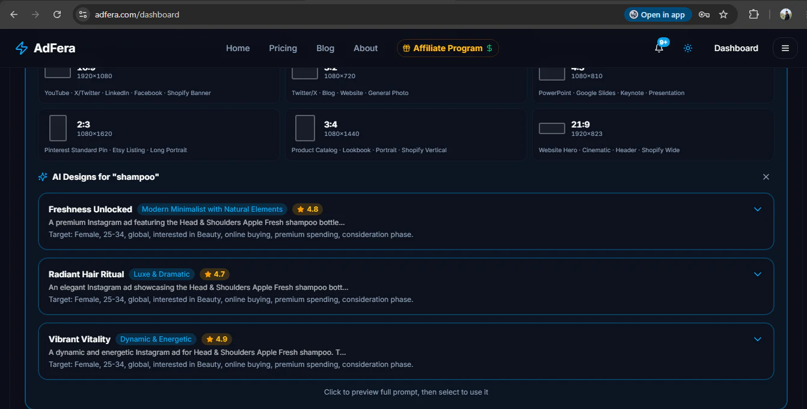The height and width of the screenshot is (409, 807).
Task: Open the About page
Action: coord(366,48)
